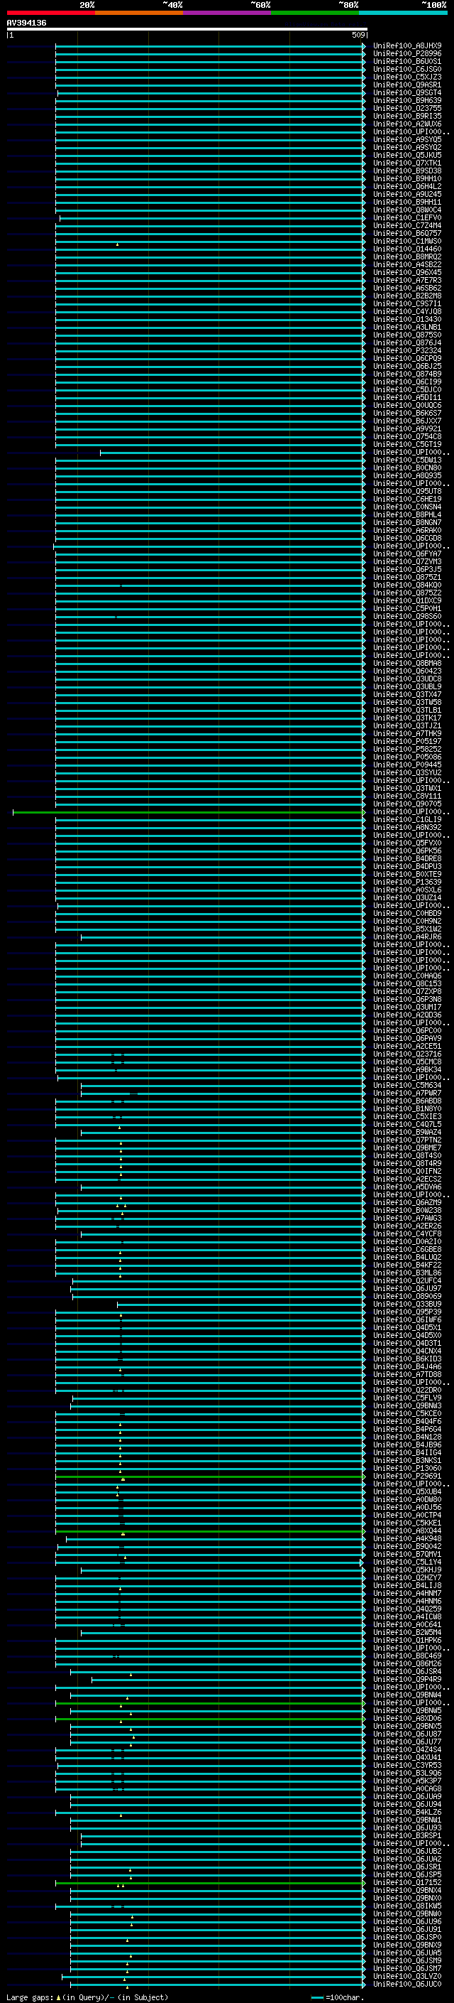
Task: Open entry UniRef100_O89069
Action: click(406, 1296)
